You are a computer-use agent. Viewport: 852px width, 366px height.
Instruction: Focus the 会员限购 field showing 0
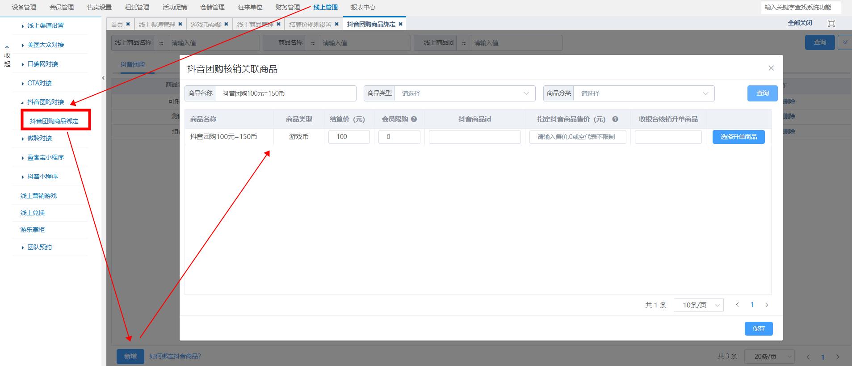pos(399,137)
